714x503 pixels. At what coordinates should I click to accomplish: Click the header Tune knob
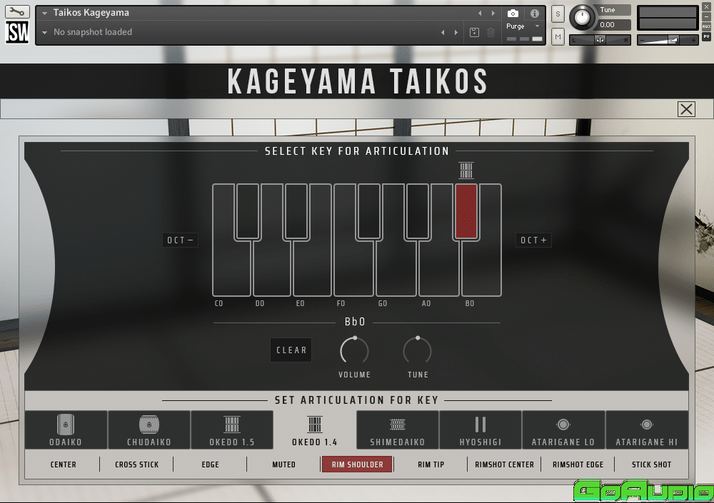[x=582, y=18]
